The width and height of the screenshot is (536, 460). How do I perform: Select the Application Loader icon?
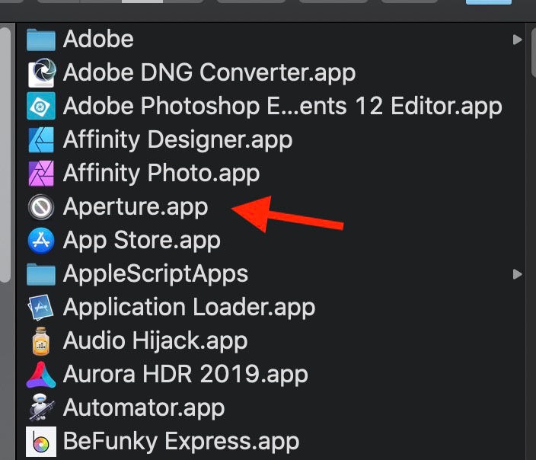click(40, 308)
